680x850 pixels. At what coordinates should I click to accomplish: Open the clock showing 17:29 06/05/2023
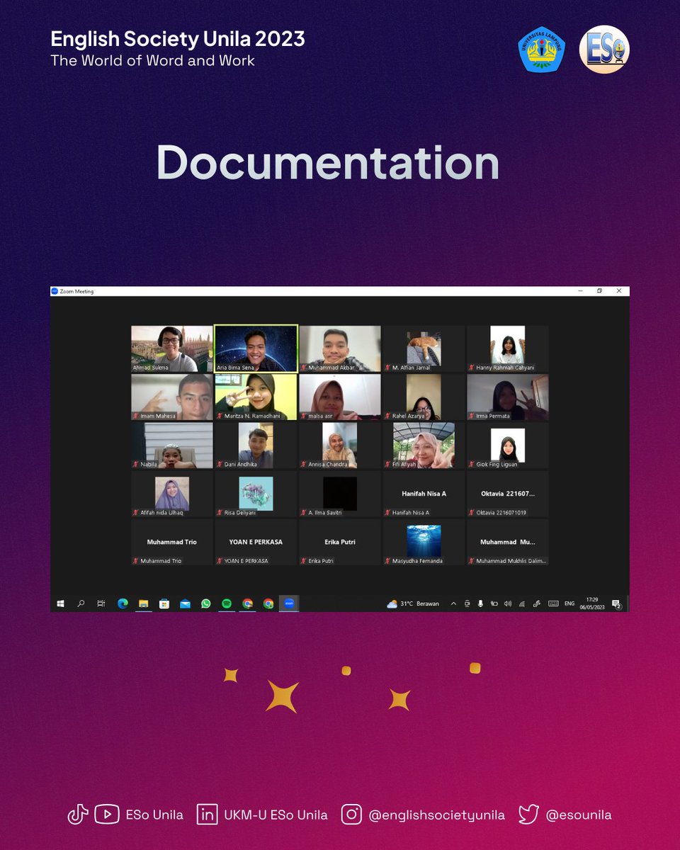click(x=592, y=603)
